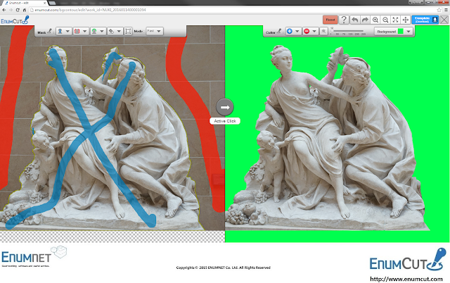The height and width of the screenshot is (283, 450).
Task: Select the green mask brush tool
Action: [x=94, y=31]
